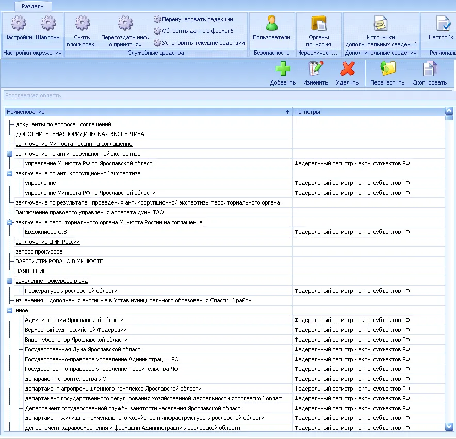Image resolution: width=456 pixels, height=439 pixels.
Task: Run Обновить данные формы 6
Action: [x=193, y=31]
